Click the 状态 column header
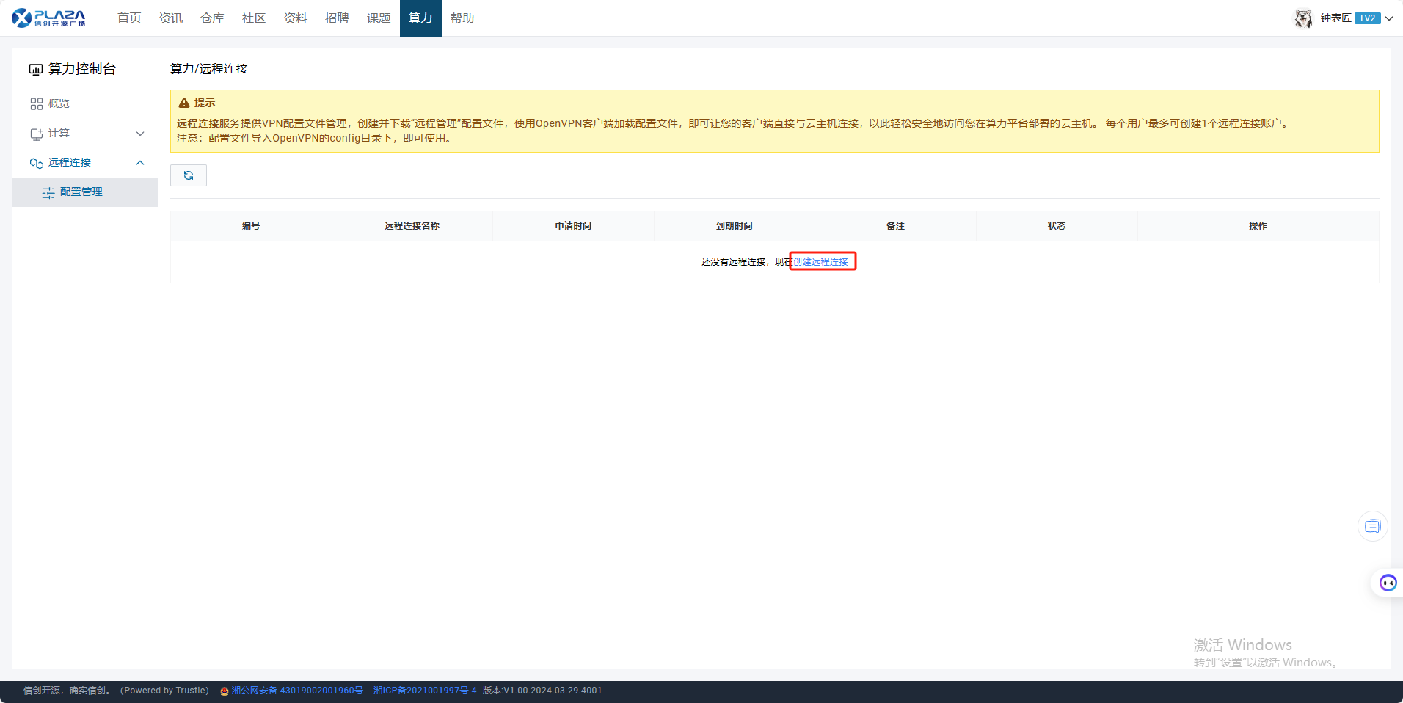This screenshot has height=703, width=1403. [x=1056, y=226]
